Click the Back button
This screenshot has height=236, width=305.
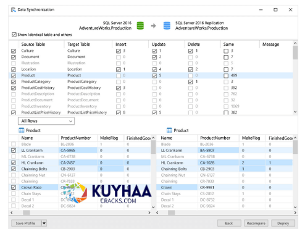[229, 223]
